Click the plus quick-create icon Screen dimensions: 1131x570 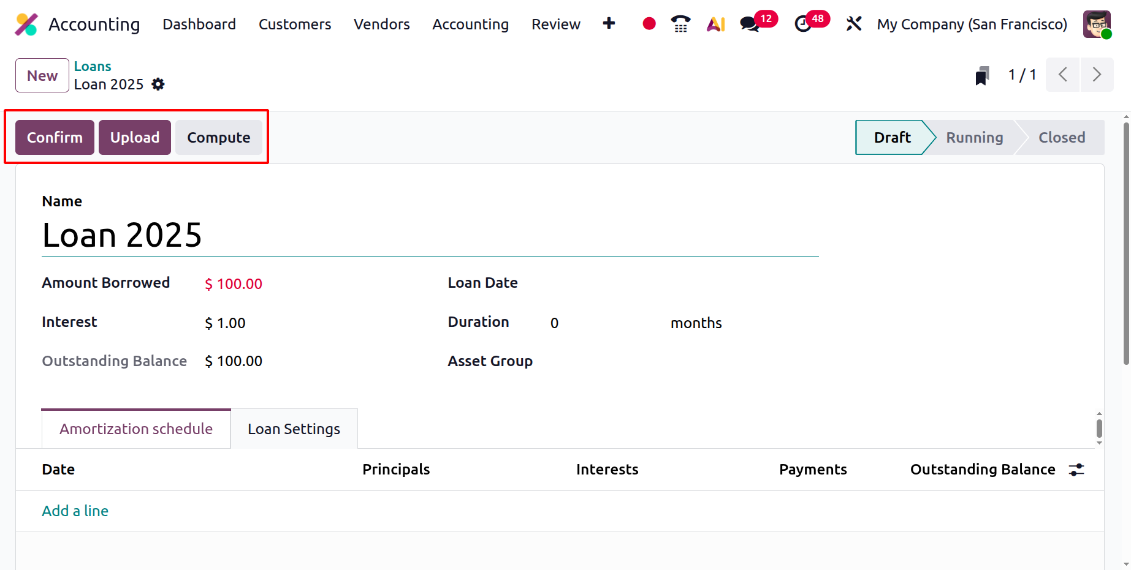click(x=609, y=24)
